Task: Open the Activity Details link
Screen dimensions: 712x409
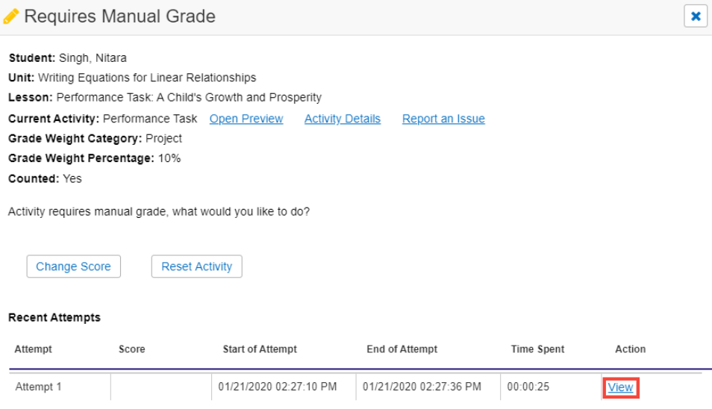Action: click(x=342, y=119)
